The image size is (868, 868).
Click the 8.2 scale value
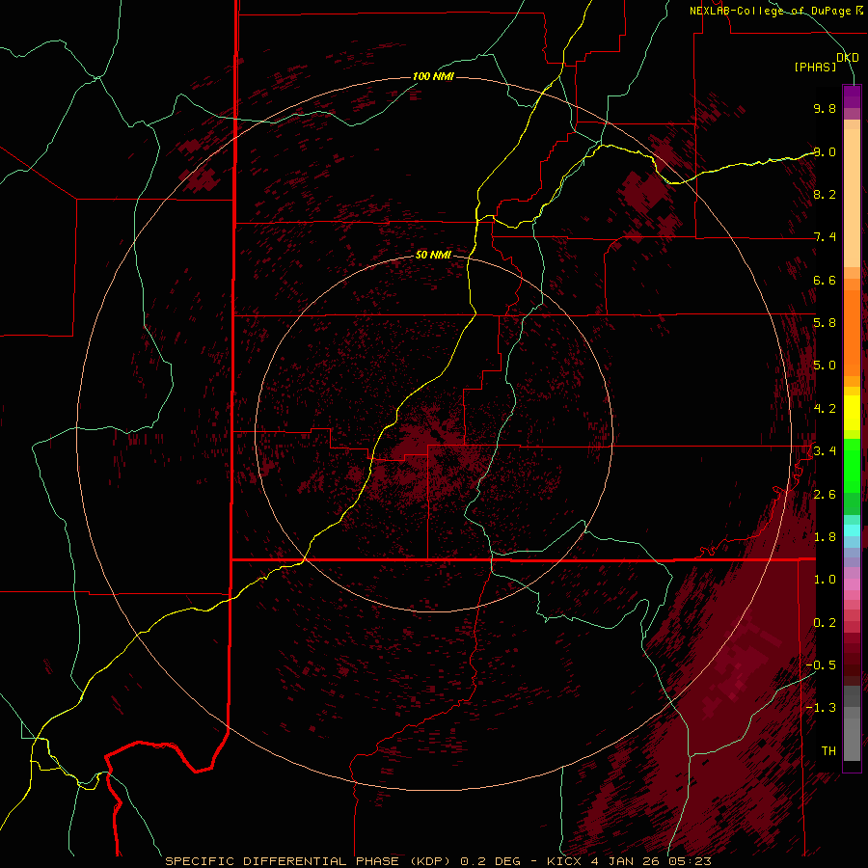825,194
